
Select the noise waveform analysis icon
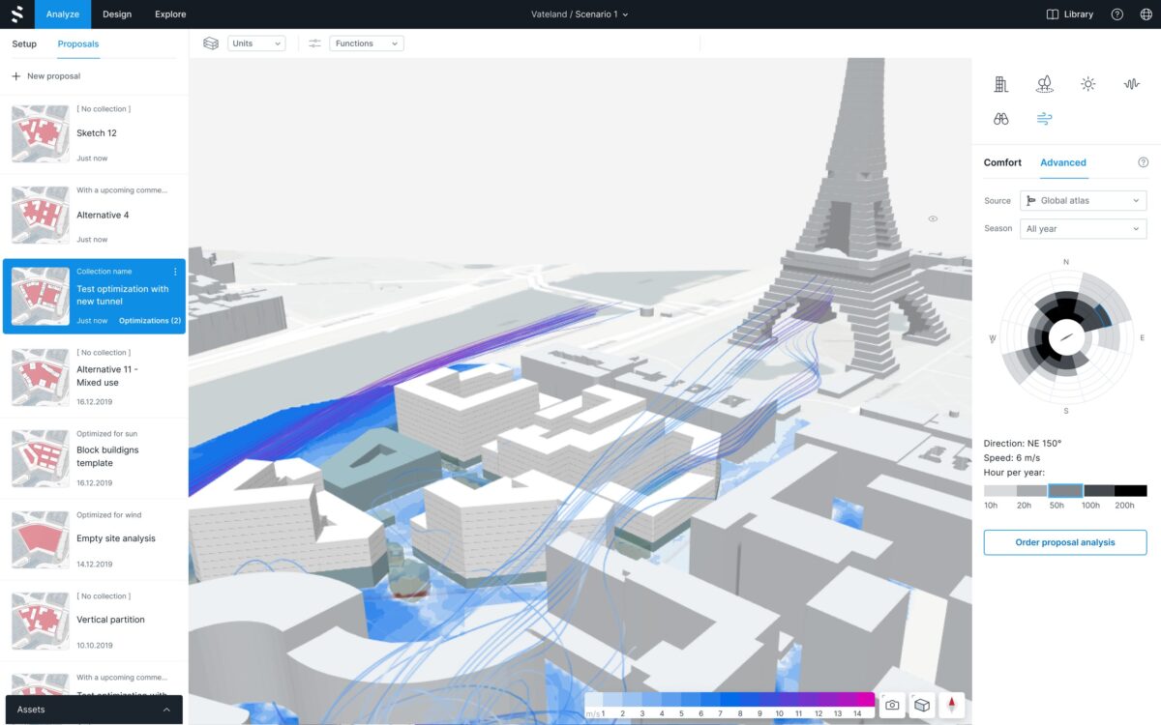click(x=1132, y=84)
